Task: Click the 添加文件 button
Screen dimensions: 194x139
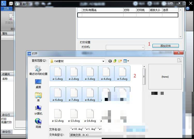Action: point(166,46)
